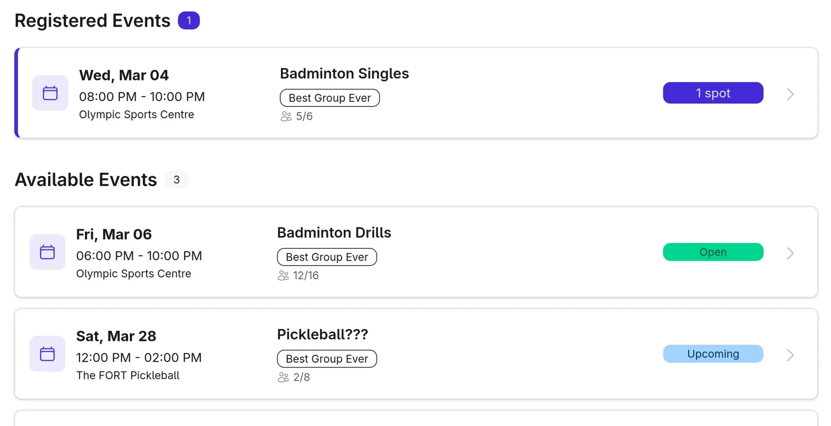Expand the Badminton Drills event details
Screen dimensions: 831x426
click(x=790, y=253)
